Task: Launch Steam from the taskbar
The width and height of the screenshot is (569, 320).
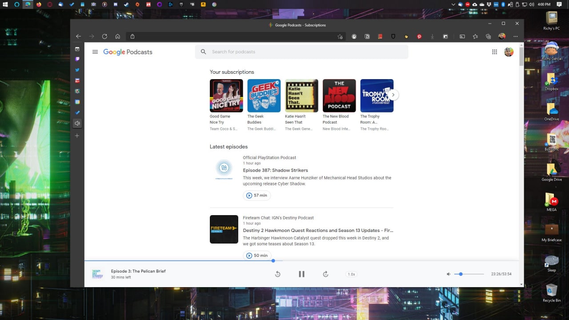Action: (126, 4)
